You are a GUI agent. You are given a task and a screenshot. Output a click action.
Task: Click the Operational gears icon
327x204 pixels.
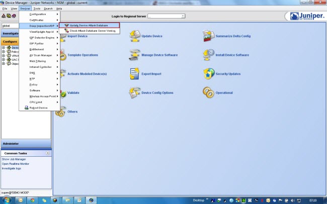coord(209,93)
